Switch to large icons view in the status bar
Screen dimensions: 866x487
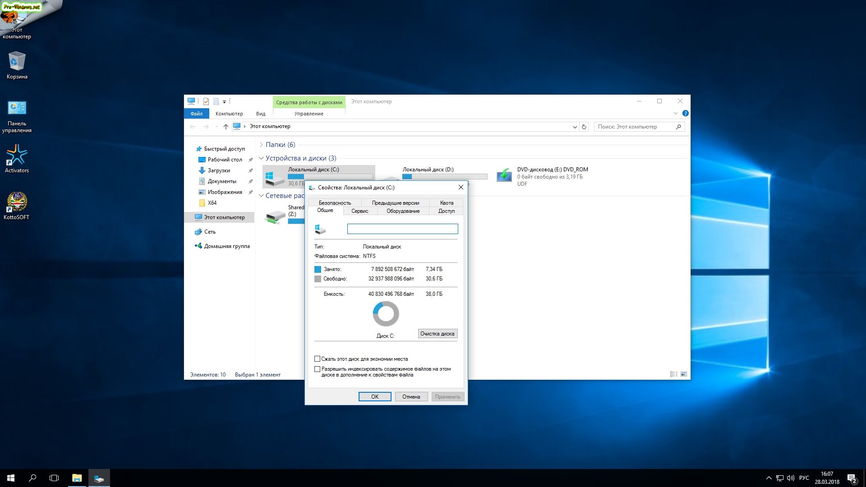pyautogui.click(x=684, y=374)
